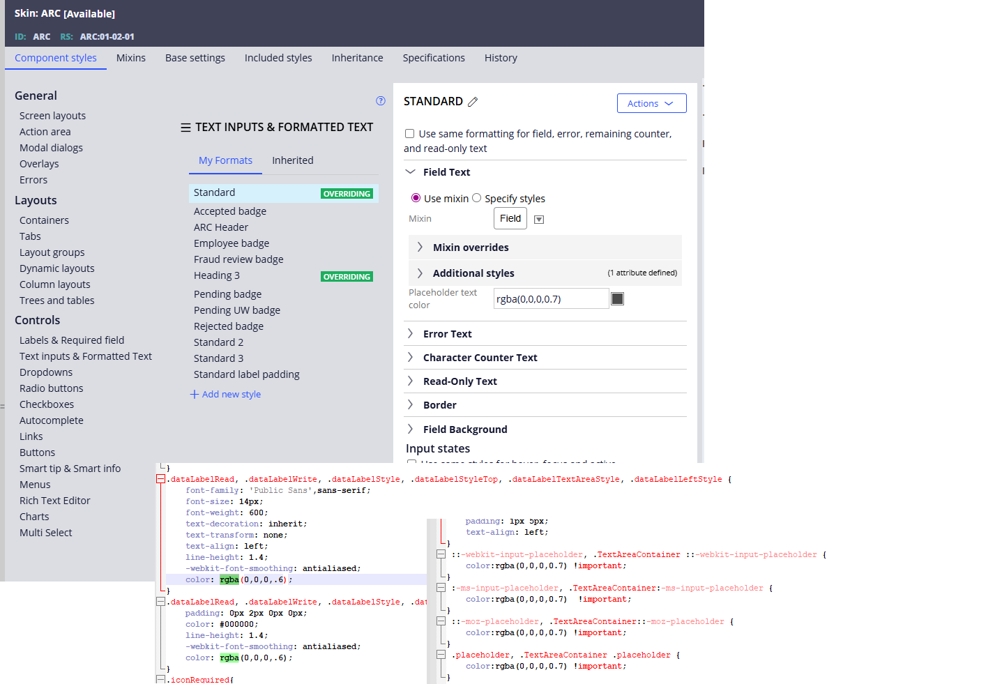Expand the Error Text section
The image size is (1002, 684).
tap(411, 334)
